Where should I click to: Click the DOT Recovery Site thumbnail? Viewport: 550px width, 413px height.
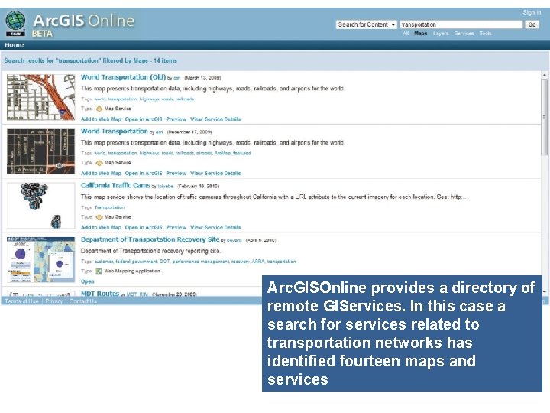pyautogui.click(x=40, y=259)
